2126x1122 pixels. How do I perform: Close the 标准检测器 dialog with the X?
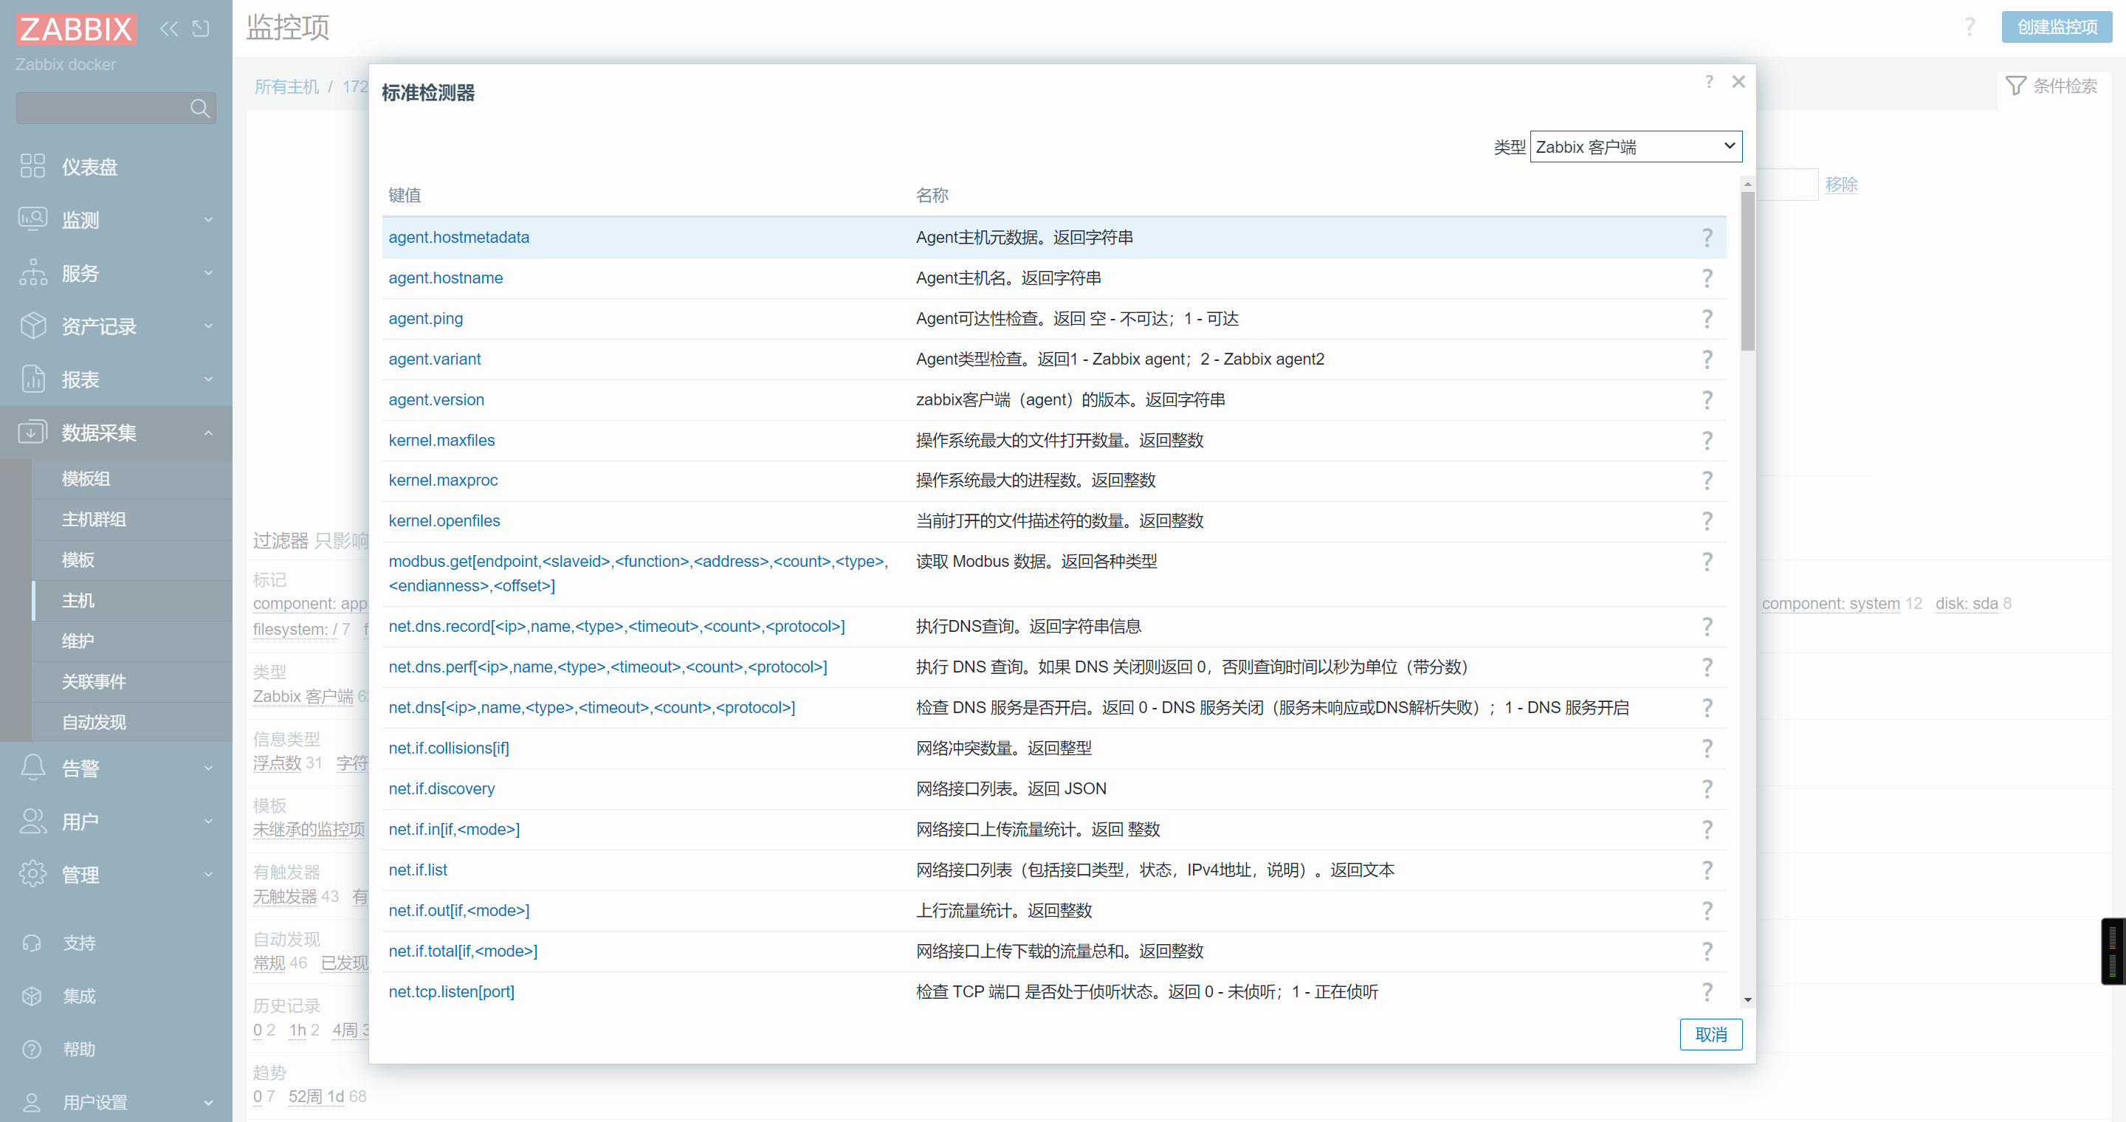tap(1739, 82)
